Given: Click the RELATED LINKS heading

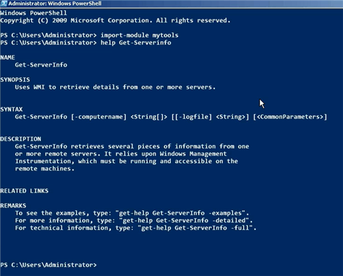Looking at the screenshot, I should click(24, 191).
